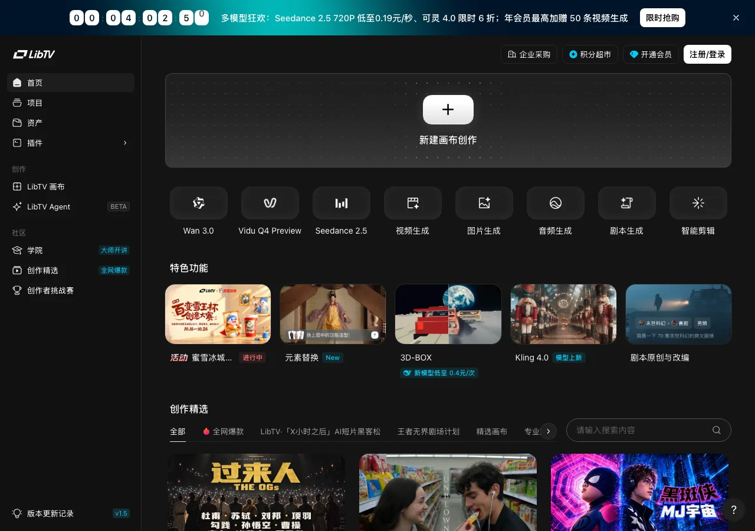Viewport: 755px width, 531px height.
Task: Expand the 插件 submenu chevron
Action: click(x=125, y=143)
